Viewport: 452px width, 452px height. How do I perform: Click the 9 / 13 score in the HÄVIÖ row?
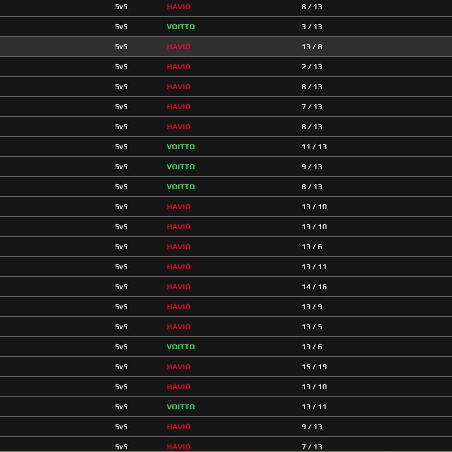click(x=311, y=427)
